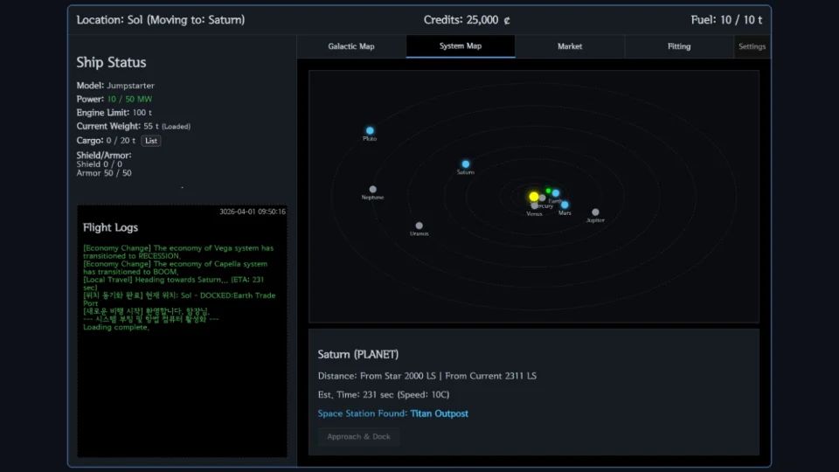The width and height of the screenshot is (839, 472).
Task: Select the Pluto planet marker
Action: point(370,130)
